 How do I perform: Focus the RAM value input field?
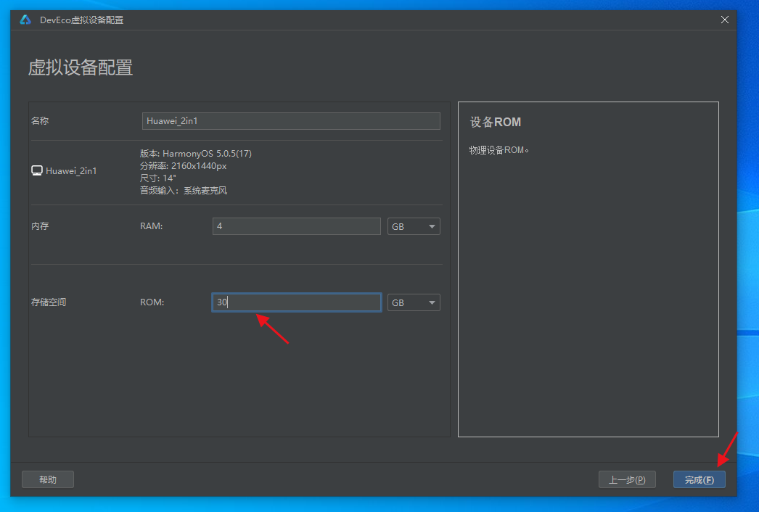(x=296, y=226)
